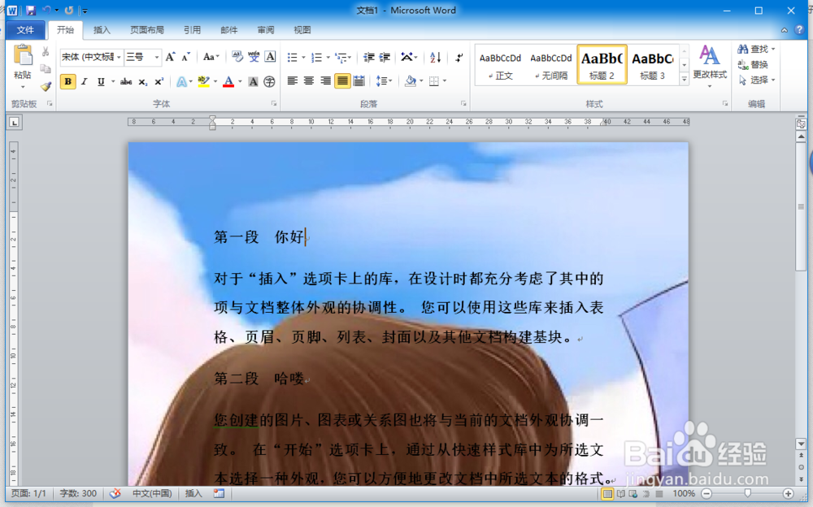This screenshot has width=813, height=507.
Task: Click the 选择 select button
Action: [756, 80]
